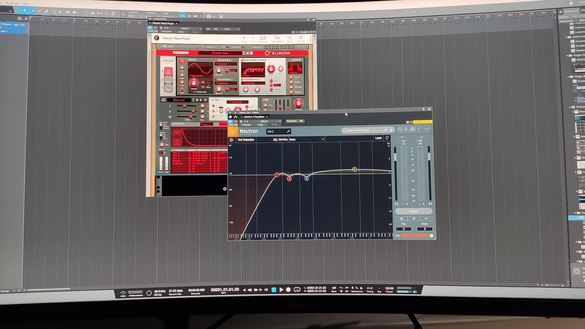Click pencil icon next to EQ 2 name
This screenshot has height=329, width=585.
pyautogui.click(x=288, y=131)
